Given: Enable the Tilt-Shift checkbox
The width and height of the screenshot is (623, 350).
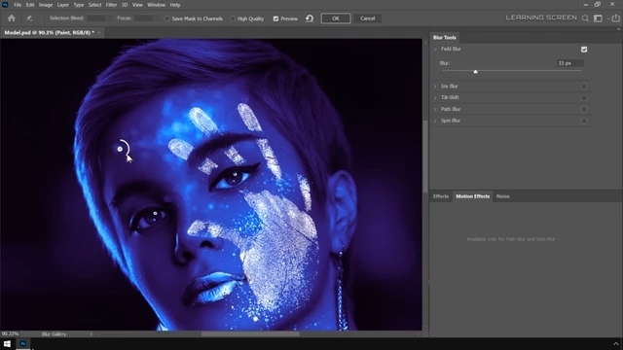Looking at the screenshot, I should tap(584, 97).
